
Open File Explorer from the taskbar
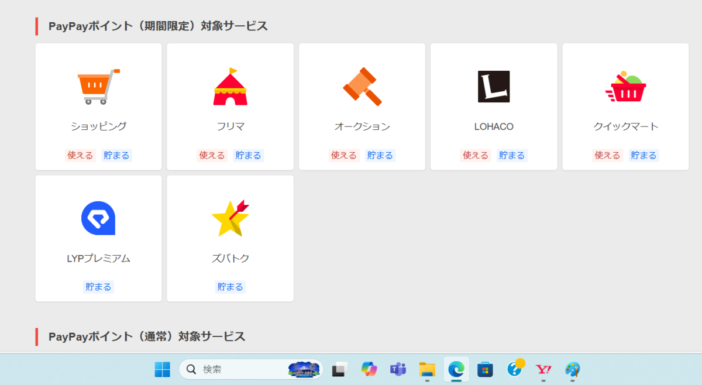tap(428, 369)
